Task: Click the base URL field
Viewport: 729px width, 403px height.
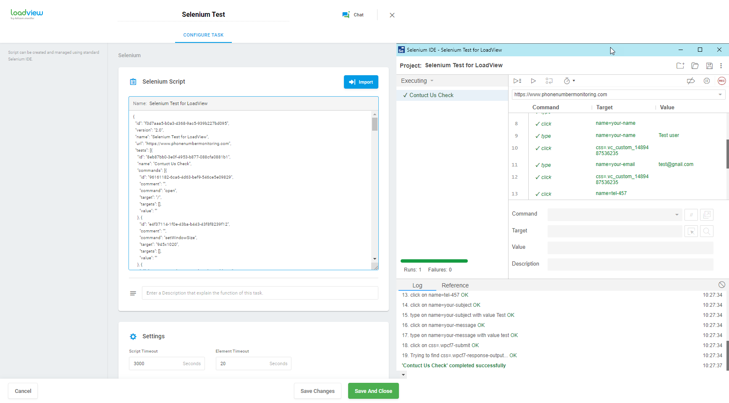Action: click(618, 95)
